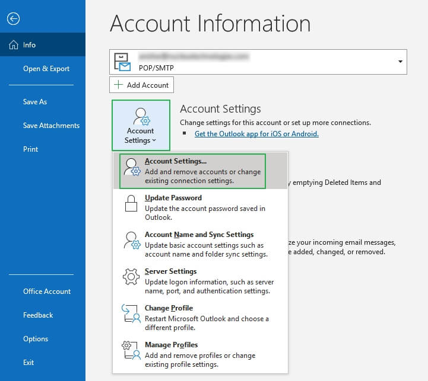
Task: Click 'your incoming email messages,' text
Action: (x=346, y=242)
